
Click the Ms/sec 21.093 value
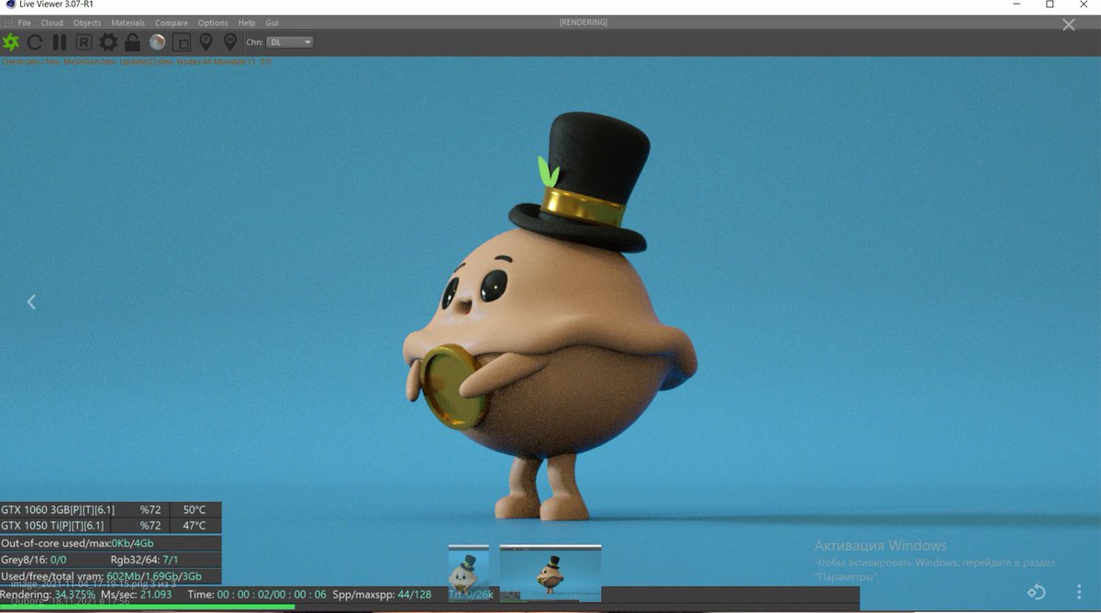(x=155, y=595)
